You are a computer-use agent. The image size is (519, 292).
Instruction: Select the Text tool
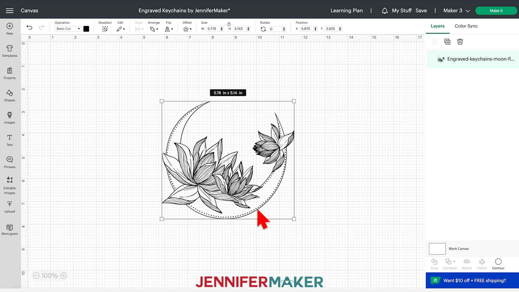[x=10, y=140]
